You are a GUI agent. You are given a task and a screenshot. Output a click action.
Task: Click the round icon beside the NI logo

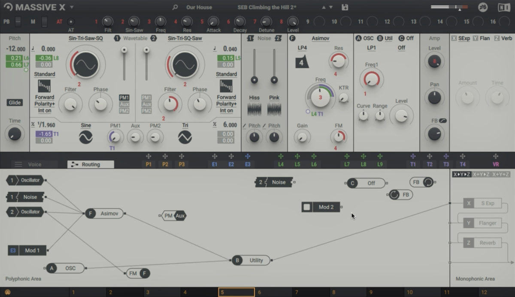click(482, 7)
